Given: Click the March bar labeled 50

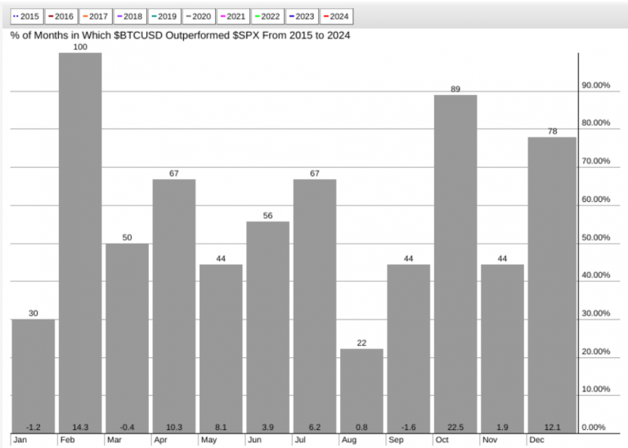Looking at the screenshot, I should 127,338.
